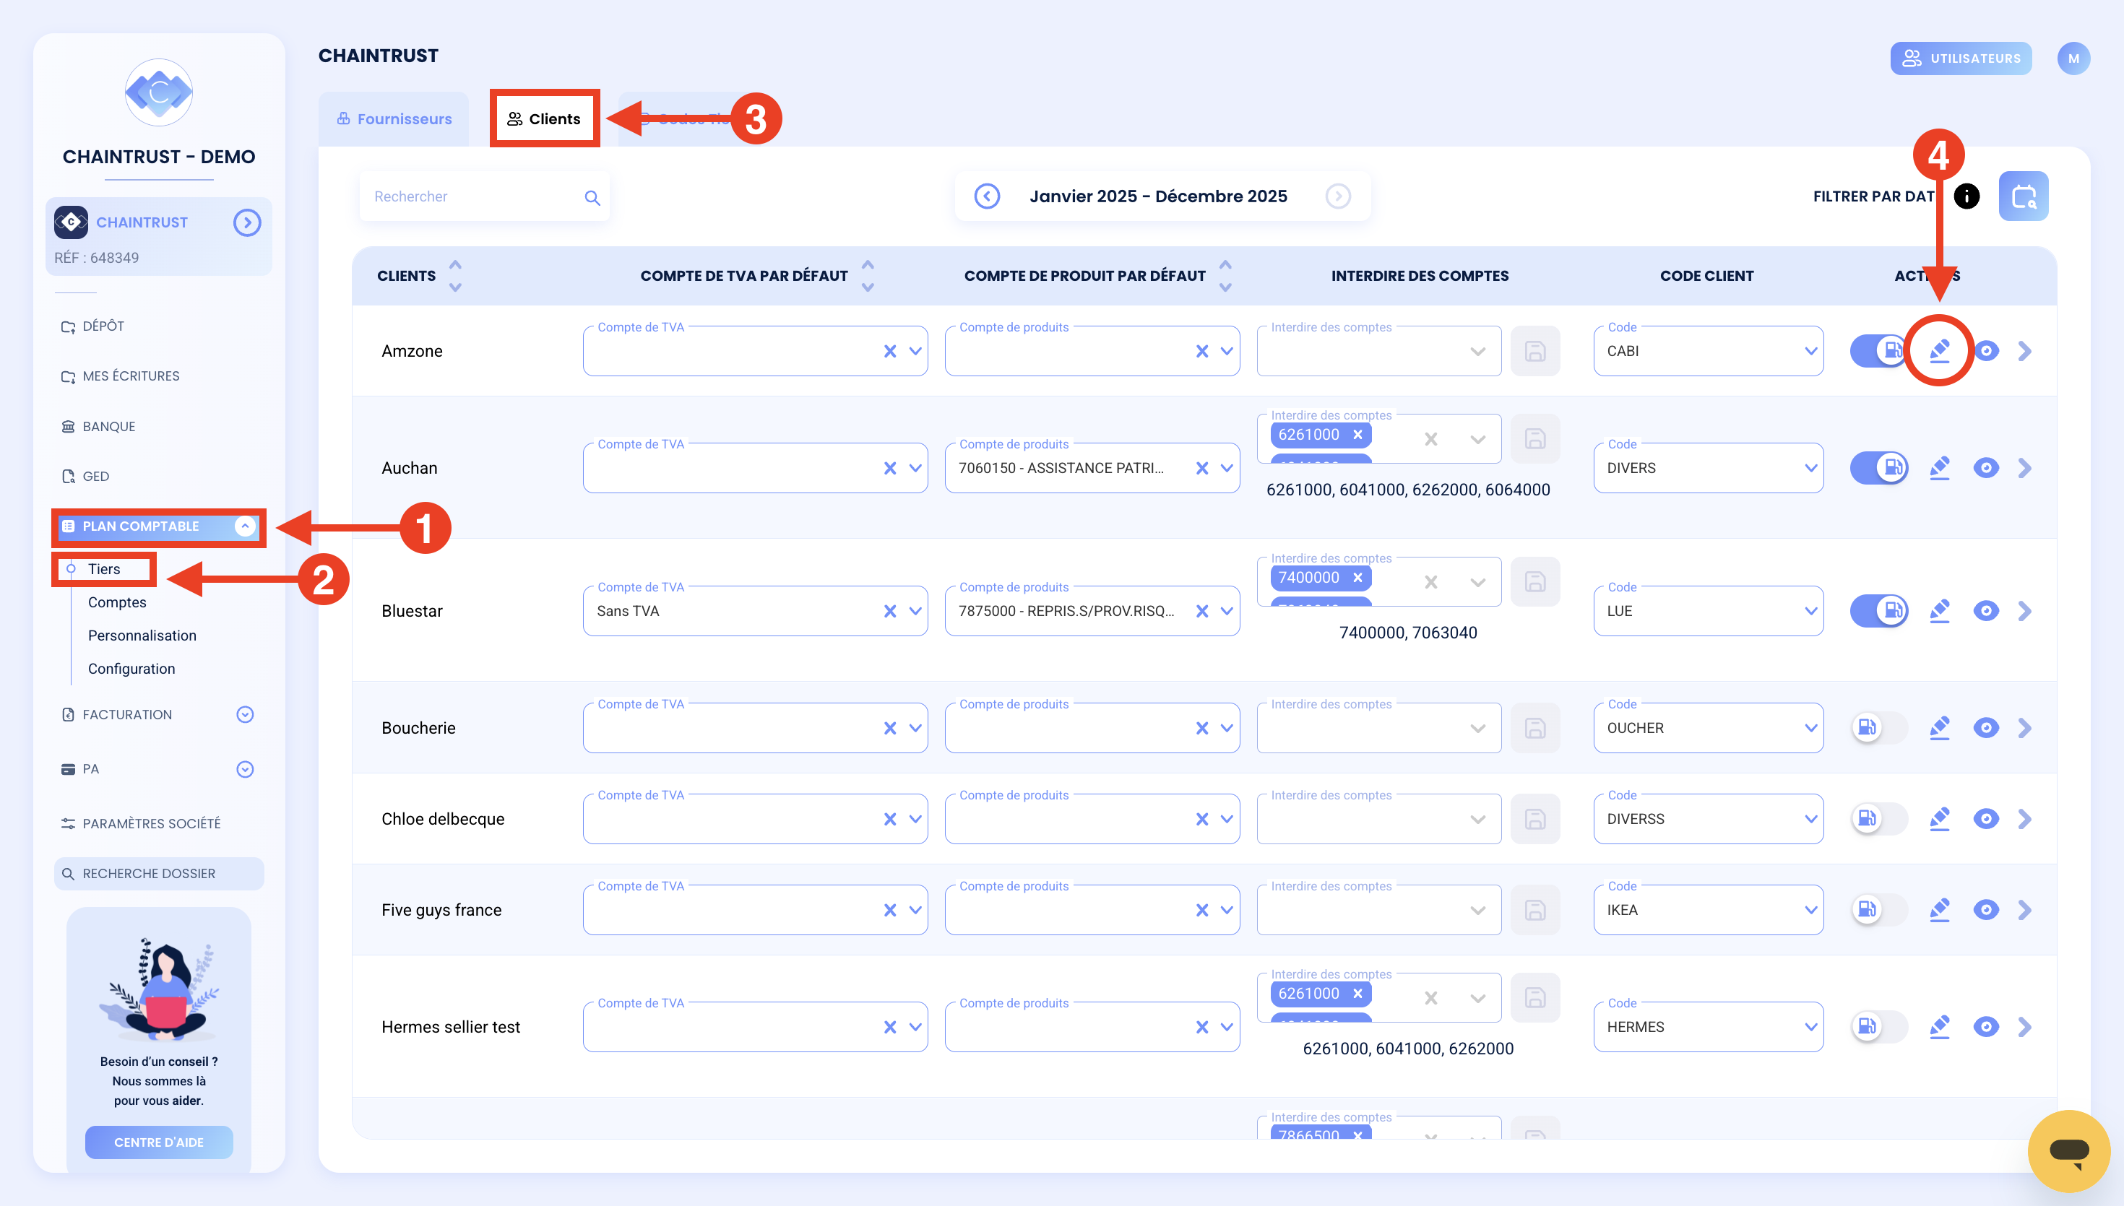
Task: Save forbidden accounts for Boucherie row
Action: coord(1535,728)
